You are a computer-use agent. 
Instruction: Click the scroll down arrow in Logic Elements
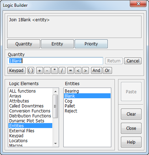point(55,144)
